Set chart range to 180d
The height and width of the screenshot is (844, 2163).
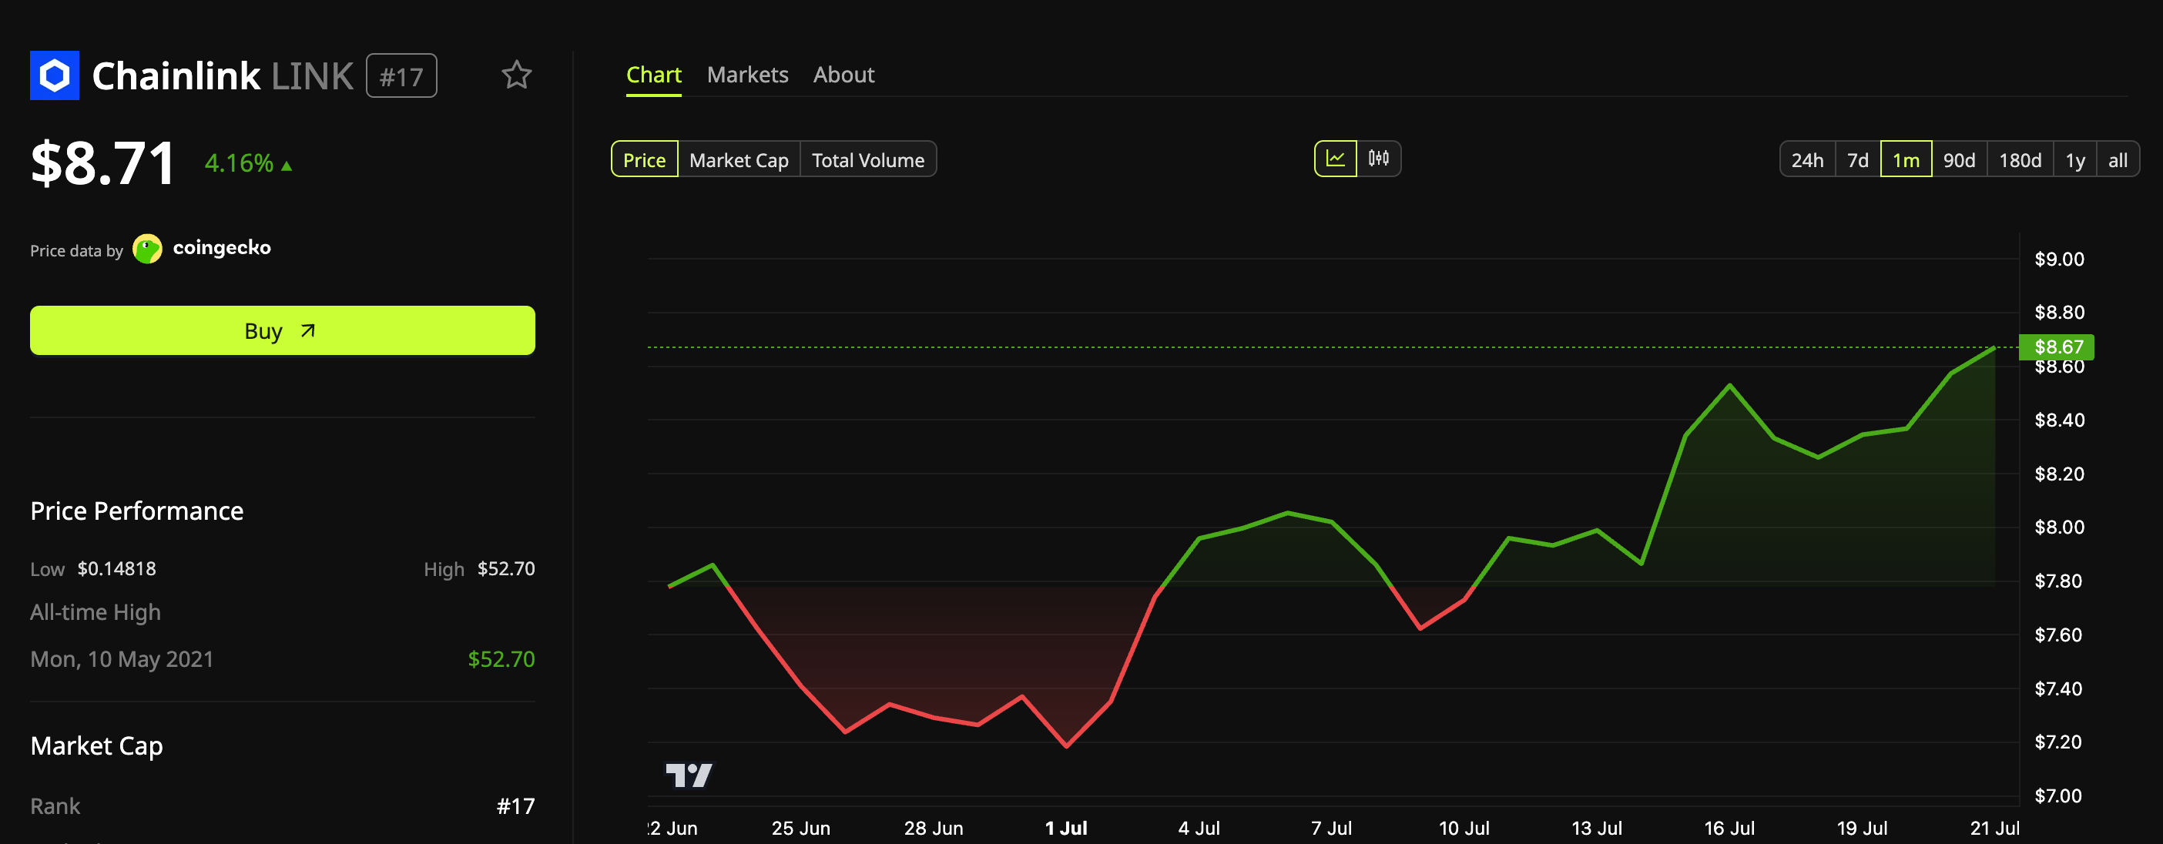(x=2020, y=159)
